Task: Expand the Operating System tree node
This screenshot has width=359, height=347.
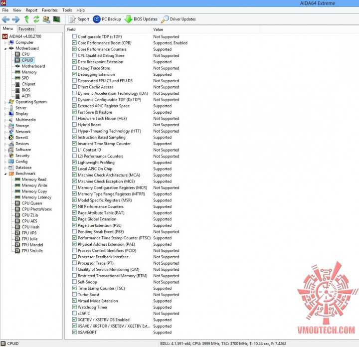Action: tap(5, 102)
